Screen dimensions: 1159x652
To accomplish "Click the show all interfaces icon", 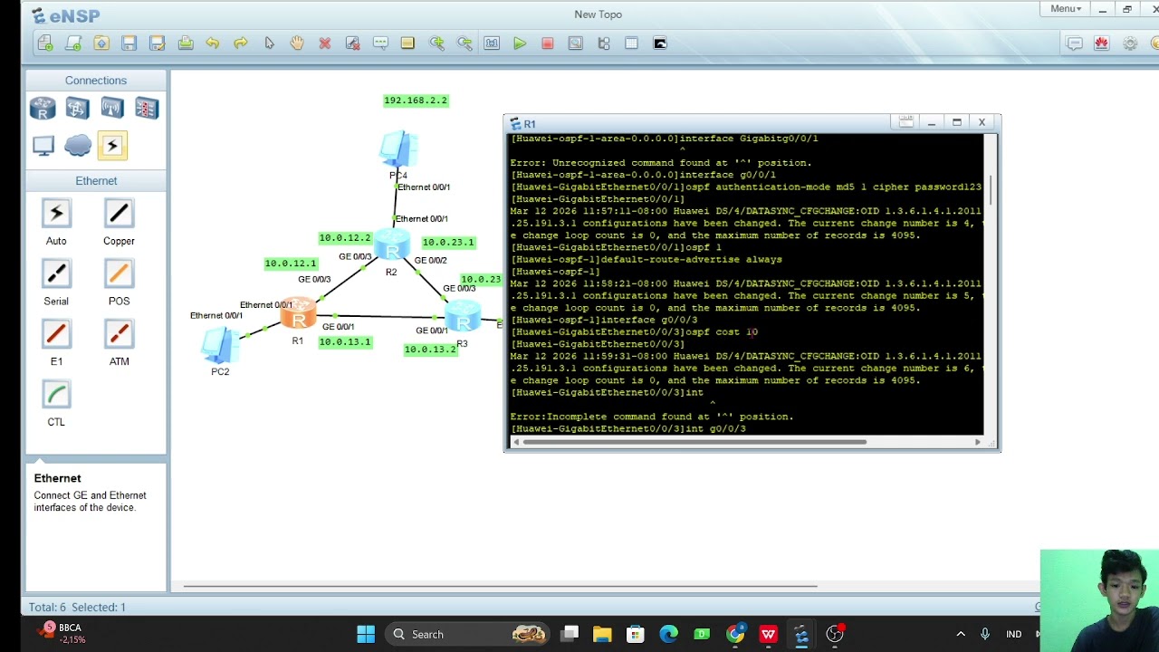I will pos(604,43).
